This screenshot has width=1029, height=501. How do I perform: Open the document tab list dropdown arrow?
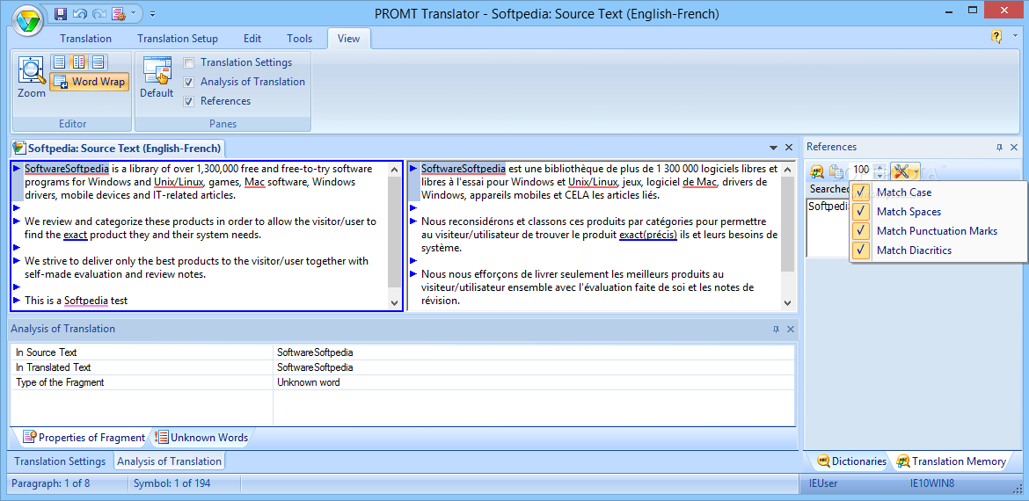(x=774, y=148)
